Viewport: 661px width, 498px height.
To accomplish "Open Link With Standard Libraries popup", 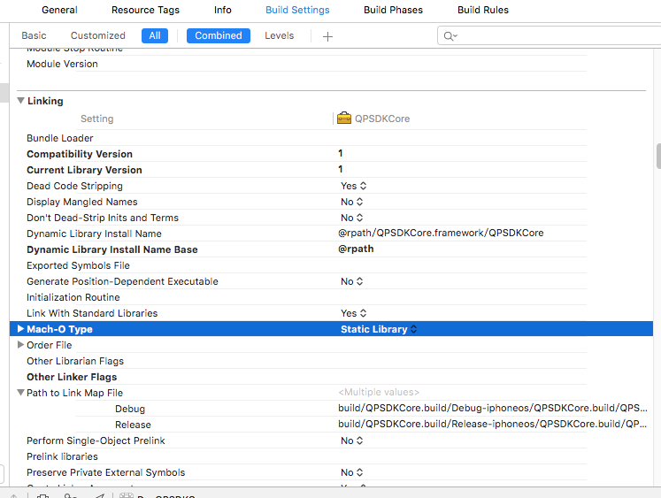I will click(353, 313).
